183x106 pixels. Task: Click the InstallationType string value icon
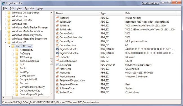click(57, 61)
